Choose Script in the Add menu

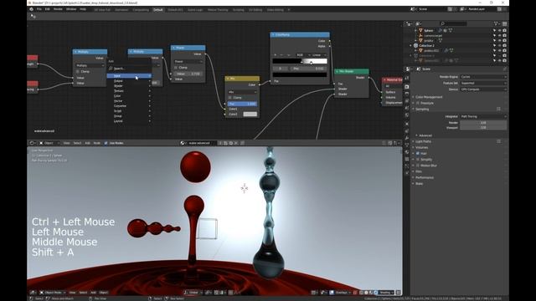(129, 111)
